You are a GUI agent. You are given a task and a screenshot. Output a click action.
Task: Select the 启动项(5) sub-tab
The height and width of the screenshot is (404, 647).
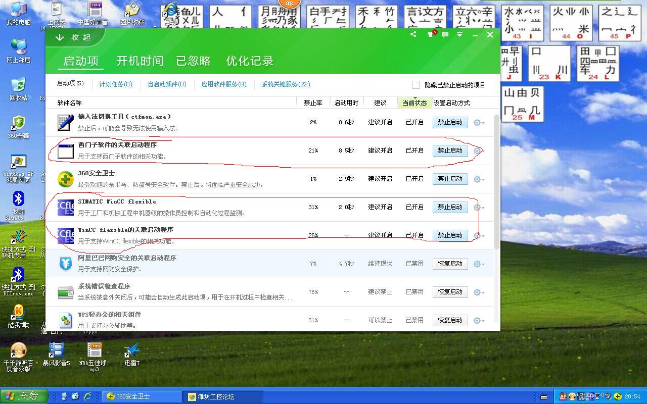(x=70, y=84)
